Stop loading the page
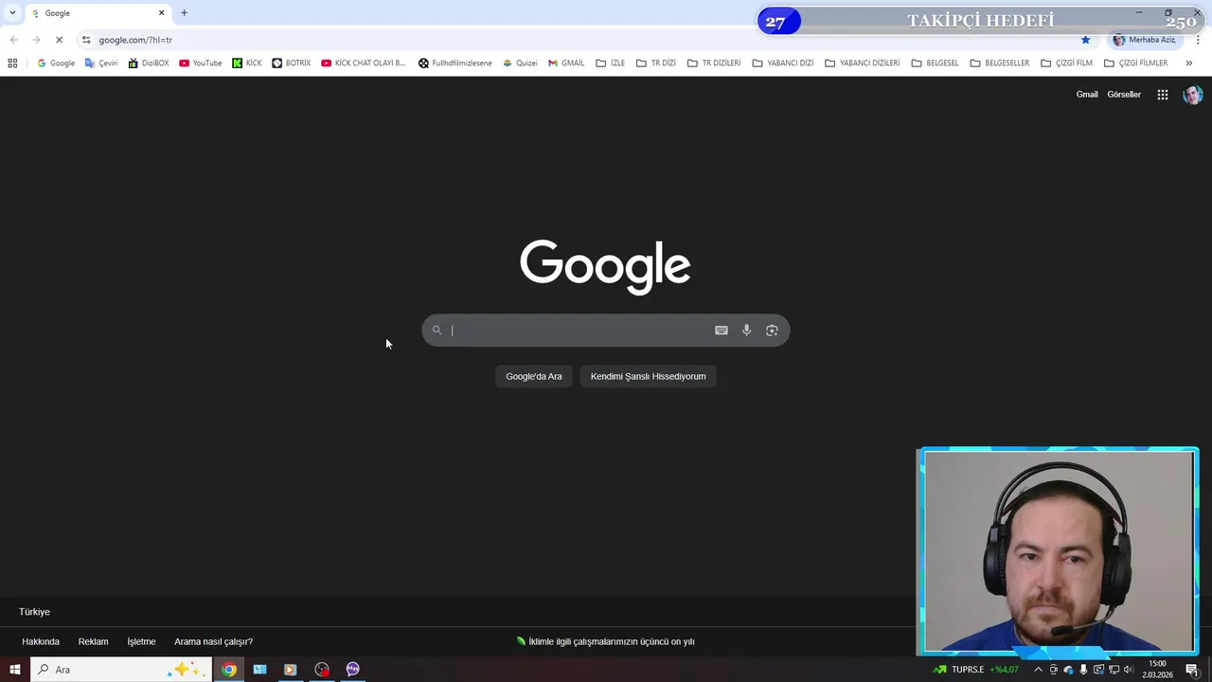 tap(59, 40)
